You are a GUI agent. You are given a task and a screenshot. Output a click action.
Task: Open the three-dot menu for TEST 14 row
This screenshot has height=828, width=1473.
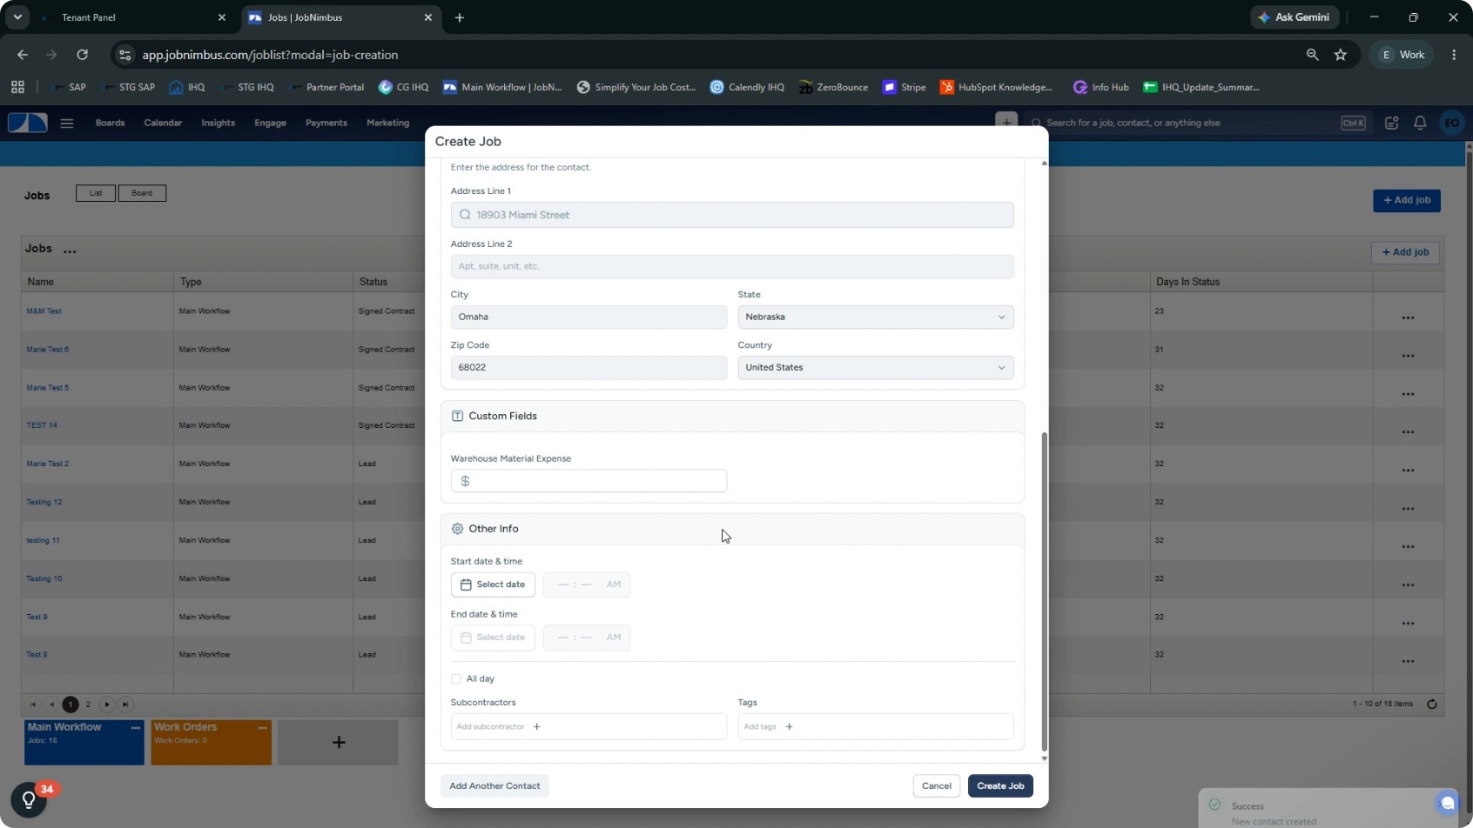(1408, 432)
